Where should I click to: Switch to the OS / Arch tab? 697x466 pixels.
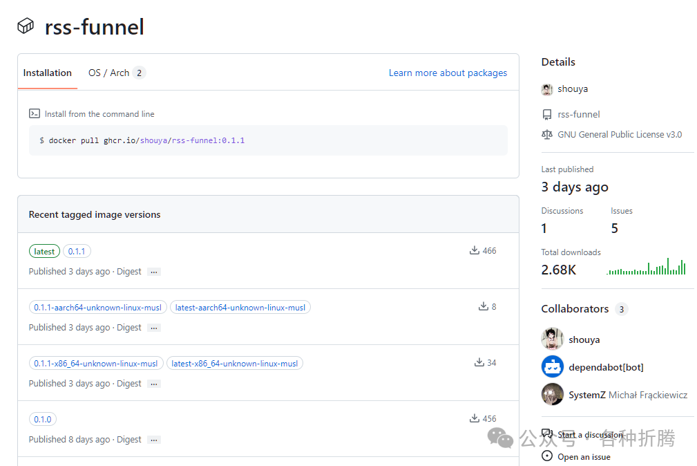[117, 73]
